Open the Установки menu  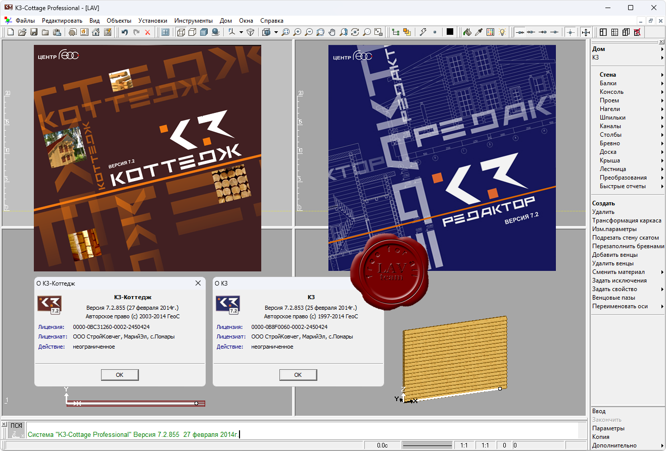[153, 21]
